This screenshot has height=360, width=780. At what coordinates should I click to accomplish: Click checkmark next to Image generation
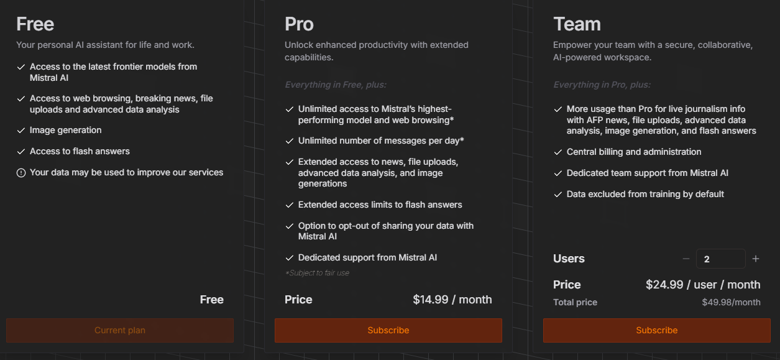(x=21, y=131)
